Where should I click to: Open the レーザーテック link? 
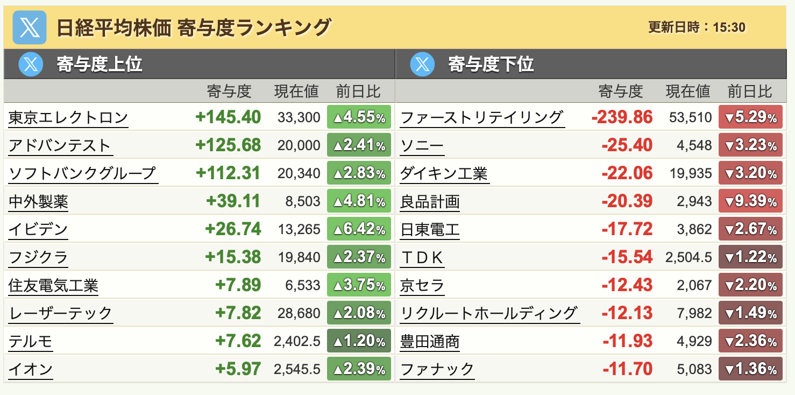coord(60,313)
